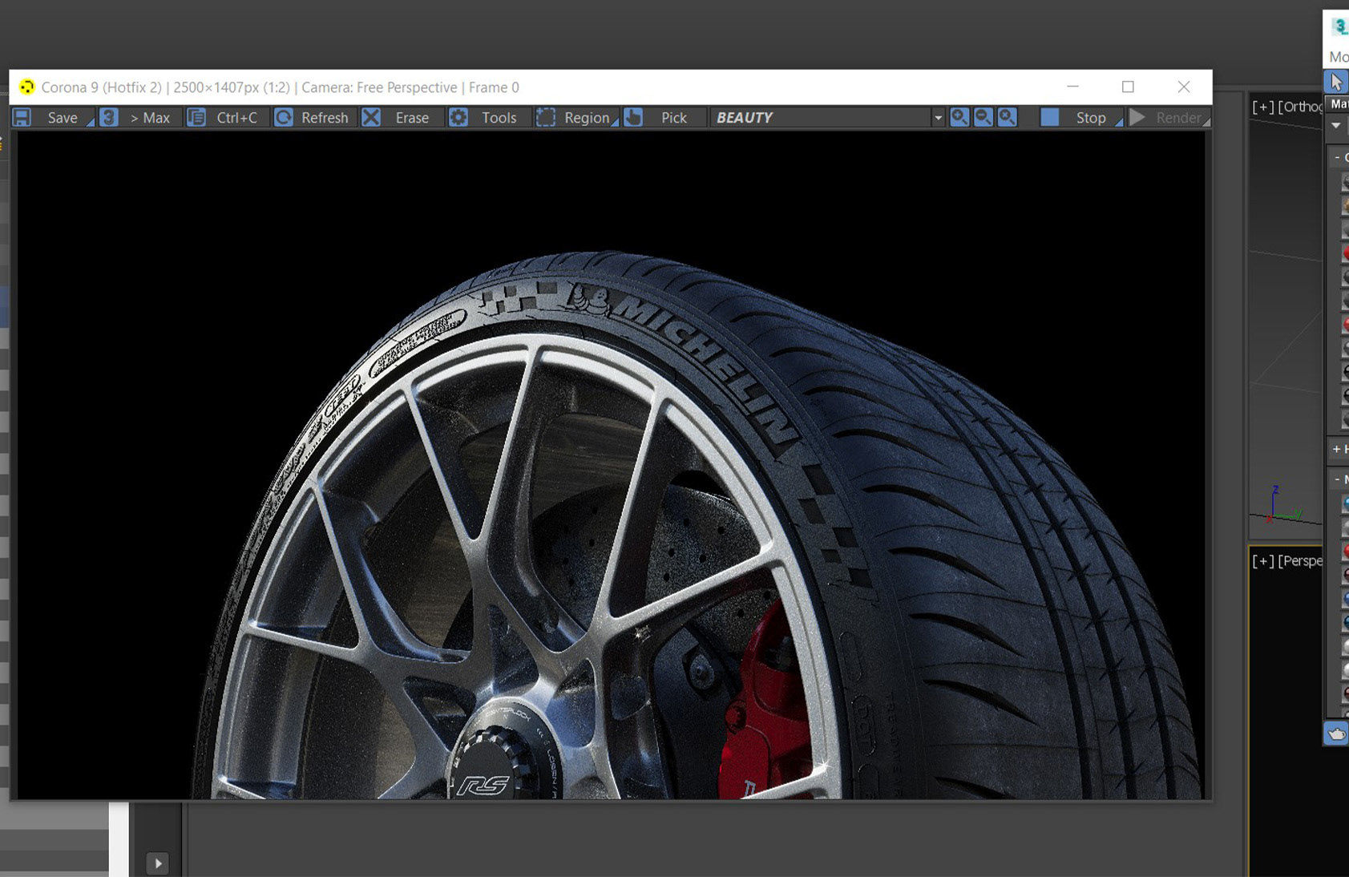This screenshot has width=1349, height=877.
Task: Zoom in on the rendered image
Action: tap(959, 118)
